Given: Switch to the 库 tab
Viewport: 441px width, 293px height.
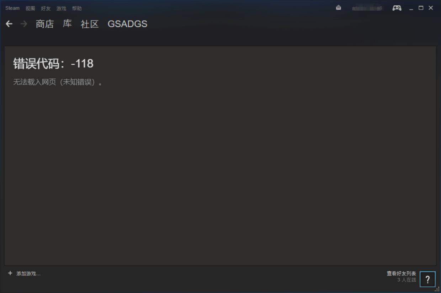Looking at the screenshot, I should pos(67,24).
